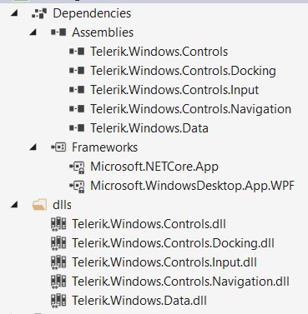
Task: Select the Dependencies tree label
Action: tap(92, 13)
